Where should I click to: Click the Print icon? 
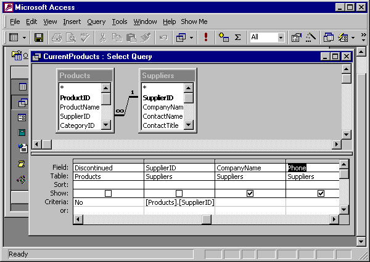[x=57, y=38]
